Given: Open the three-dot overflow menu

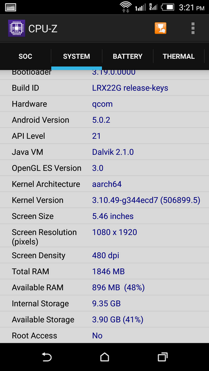Looking at the screenshot, I should (193, 29).
